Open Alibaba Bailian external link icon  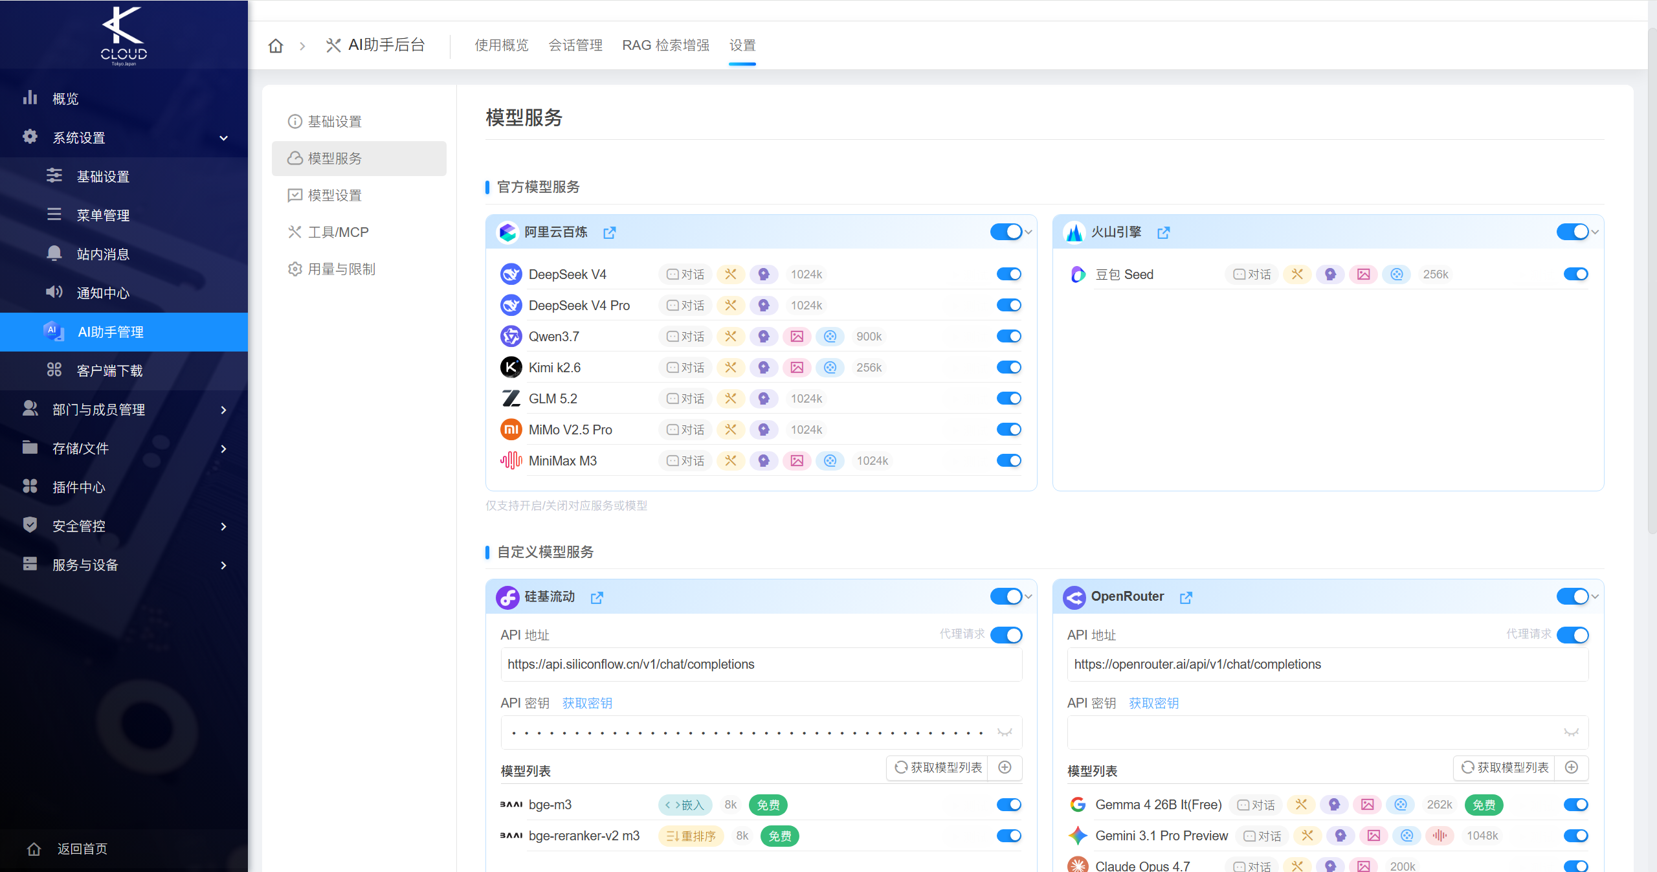tap(609, 232)
